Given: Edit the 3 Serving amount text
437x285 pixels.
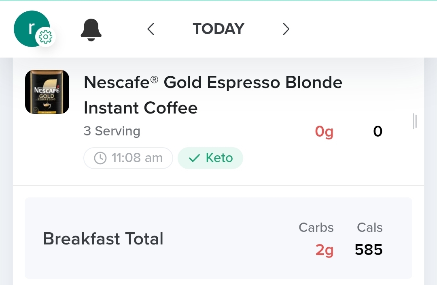Looking at the screenshot, I should (112, 131).
